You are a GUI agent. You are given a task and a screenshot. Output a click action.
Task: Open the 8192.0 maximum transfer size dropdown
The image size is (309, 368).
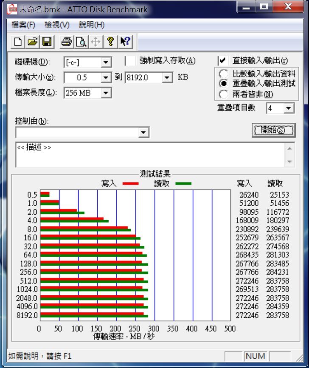pyautogui.click(x=167, y=77)
